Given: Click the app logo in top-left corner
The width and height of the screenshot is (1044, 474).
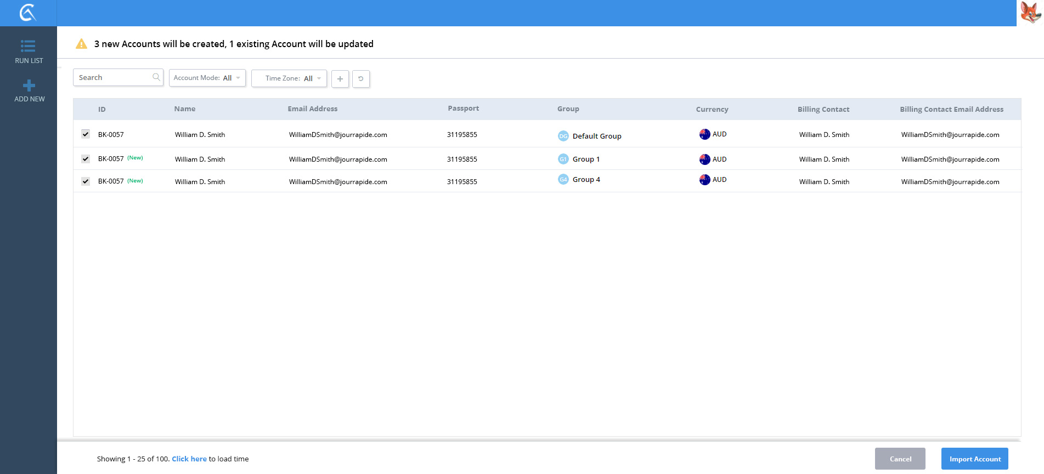Looking at the screenshot, I should pos(27,13).
